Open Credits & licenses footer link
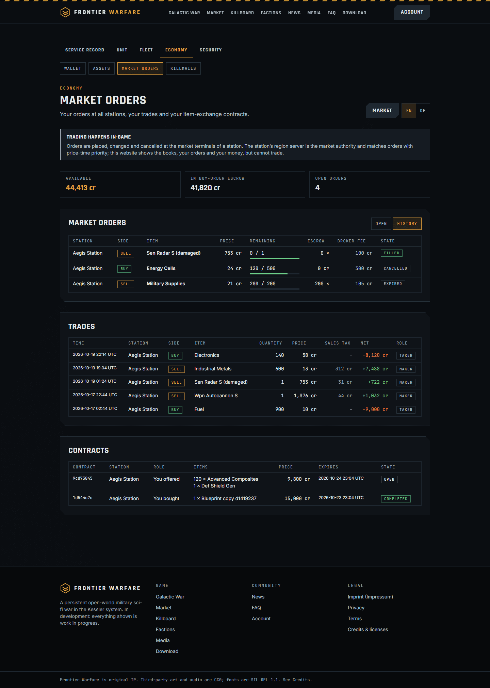This screenshot has width=490, height=688. pos(368,629)
